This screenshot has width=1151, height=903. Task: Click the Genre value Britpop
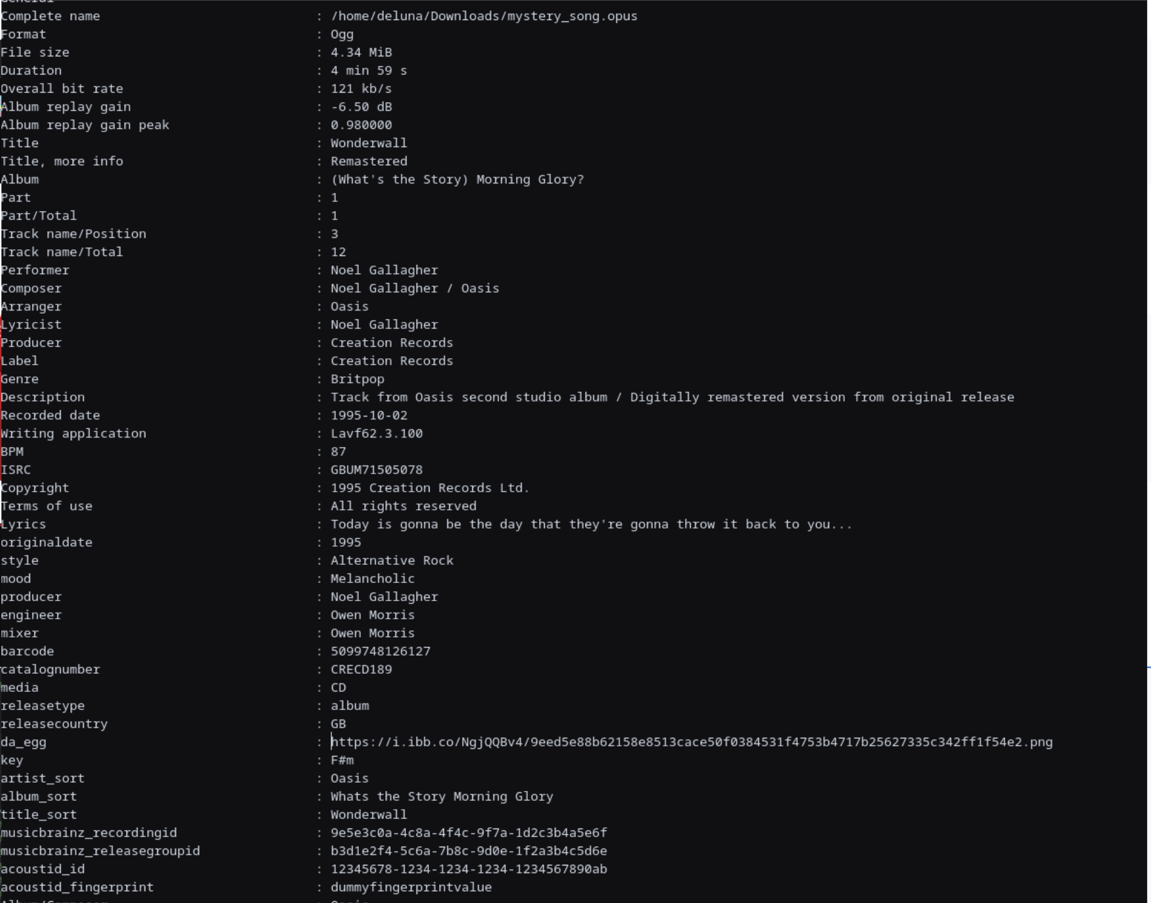point(358,379)
